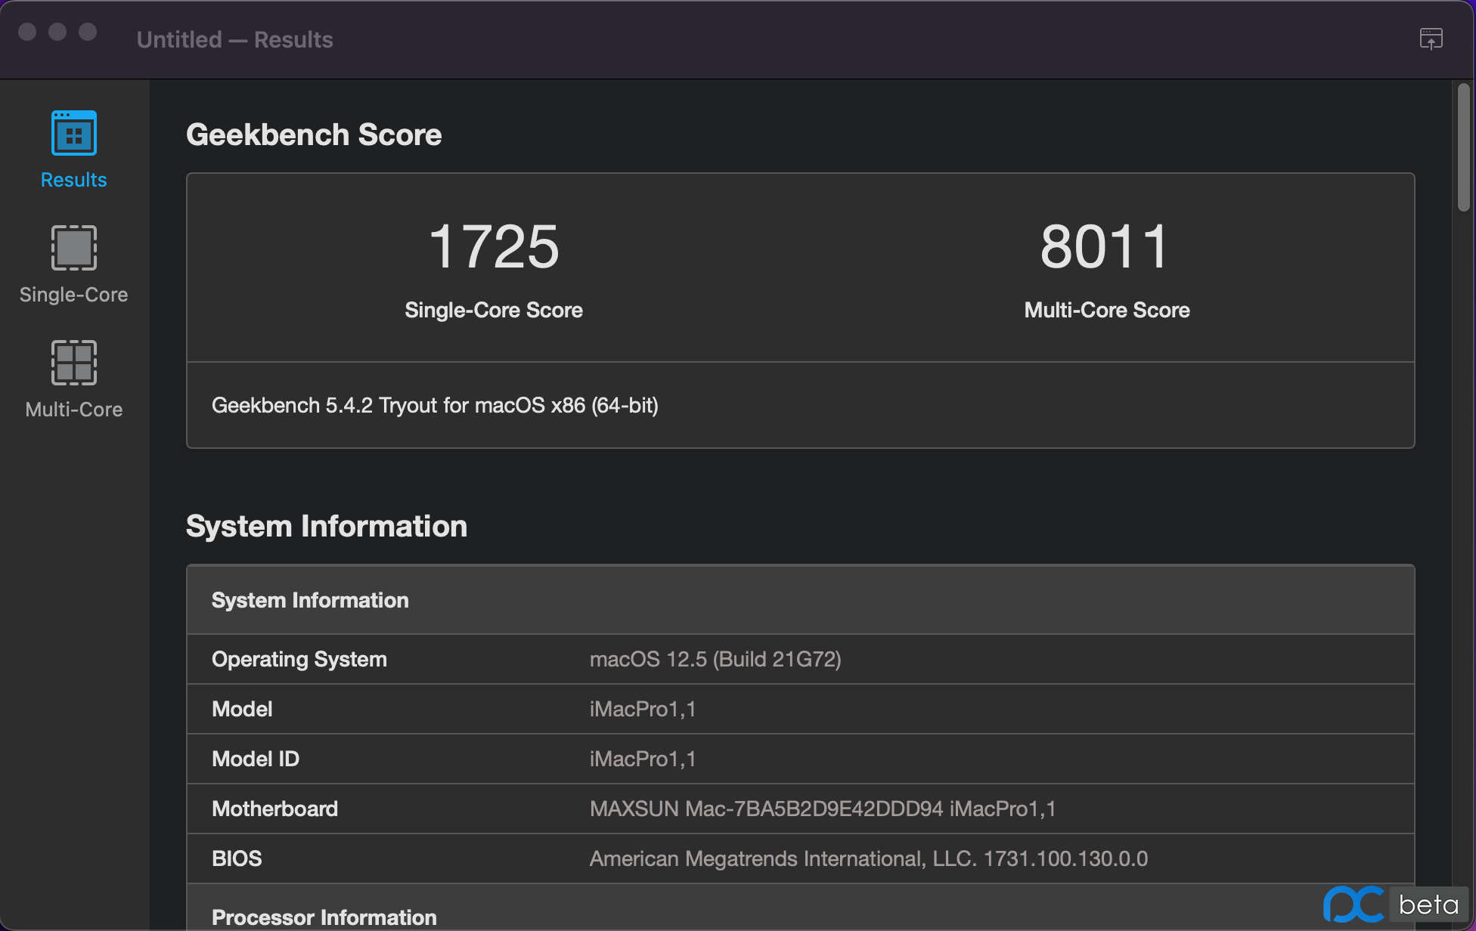The height and width of the screenshot is (931, 1476).
Task: Click the System Information table header
Action: pyautogui.click(x=310, y=600)
